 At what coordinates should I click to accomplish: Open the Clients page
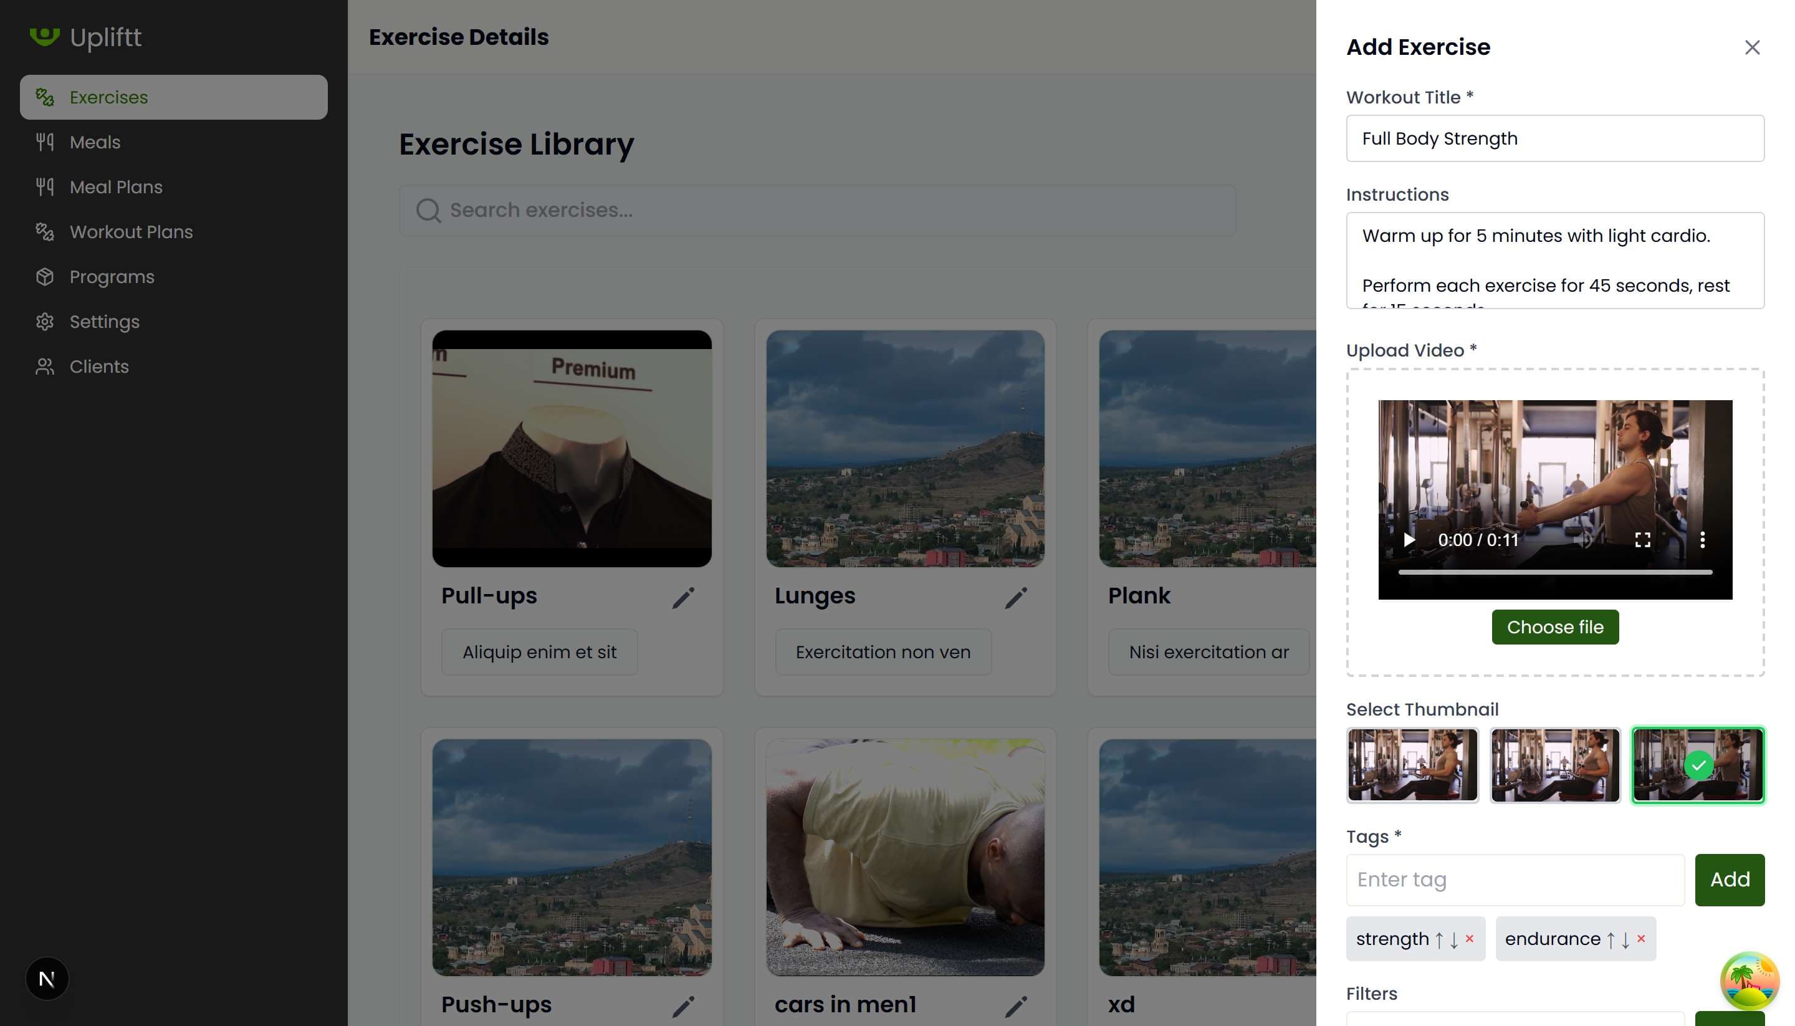tap(98, 367)
